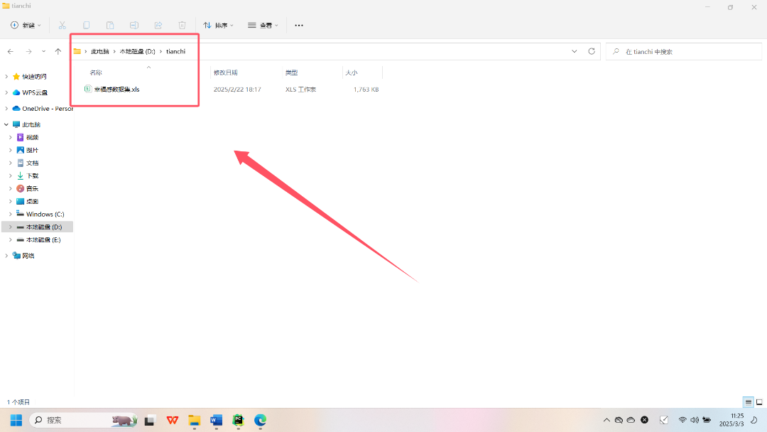Sort by 大小 column header
This screenshot has width=767, height=432.
(352, 72)
